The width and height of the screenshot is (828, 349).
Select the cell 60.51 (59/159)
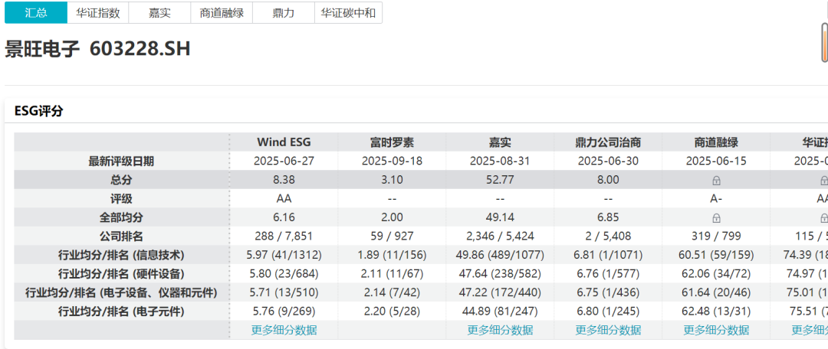point(716,255)
